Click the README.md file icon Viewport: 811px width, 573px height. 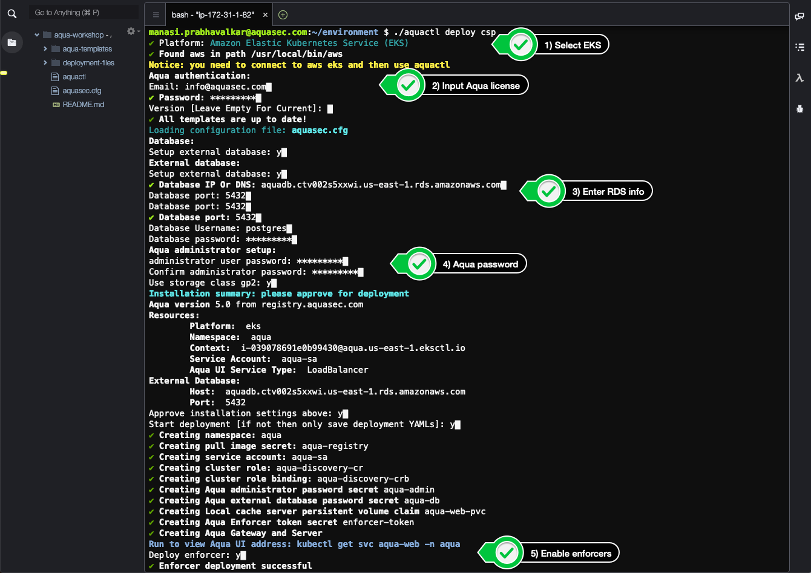coord(56,105)
